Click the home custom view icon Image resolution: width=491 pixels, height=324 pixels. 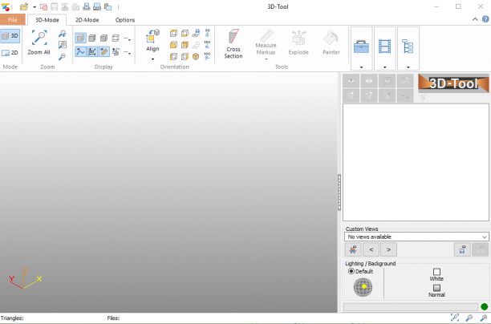(x=353, y=249)
